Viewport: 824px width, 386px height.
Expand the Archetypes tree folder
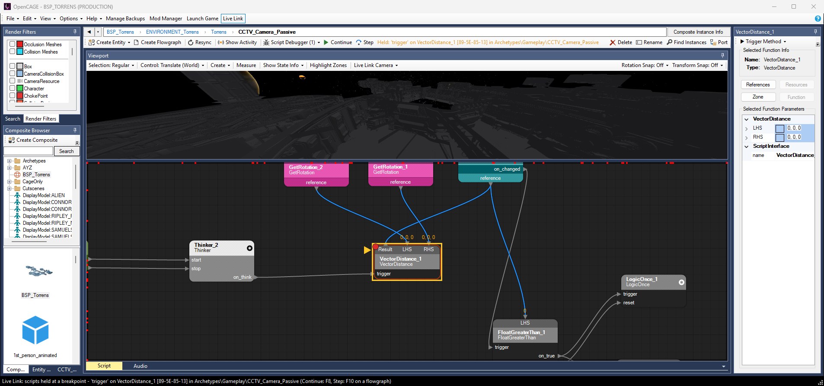pyautogui.click(x=9, y=161)
